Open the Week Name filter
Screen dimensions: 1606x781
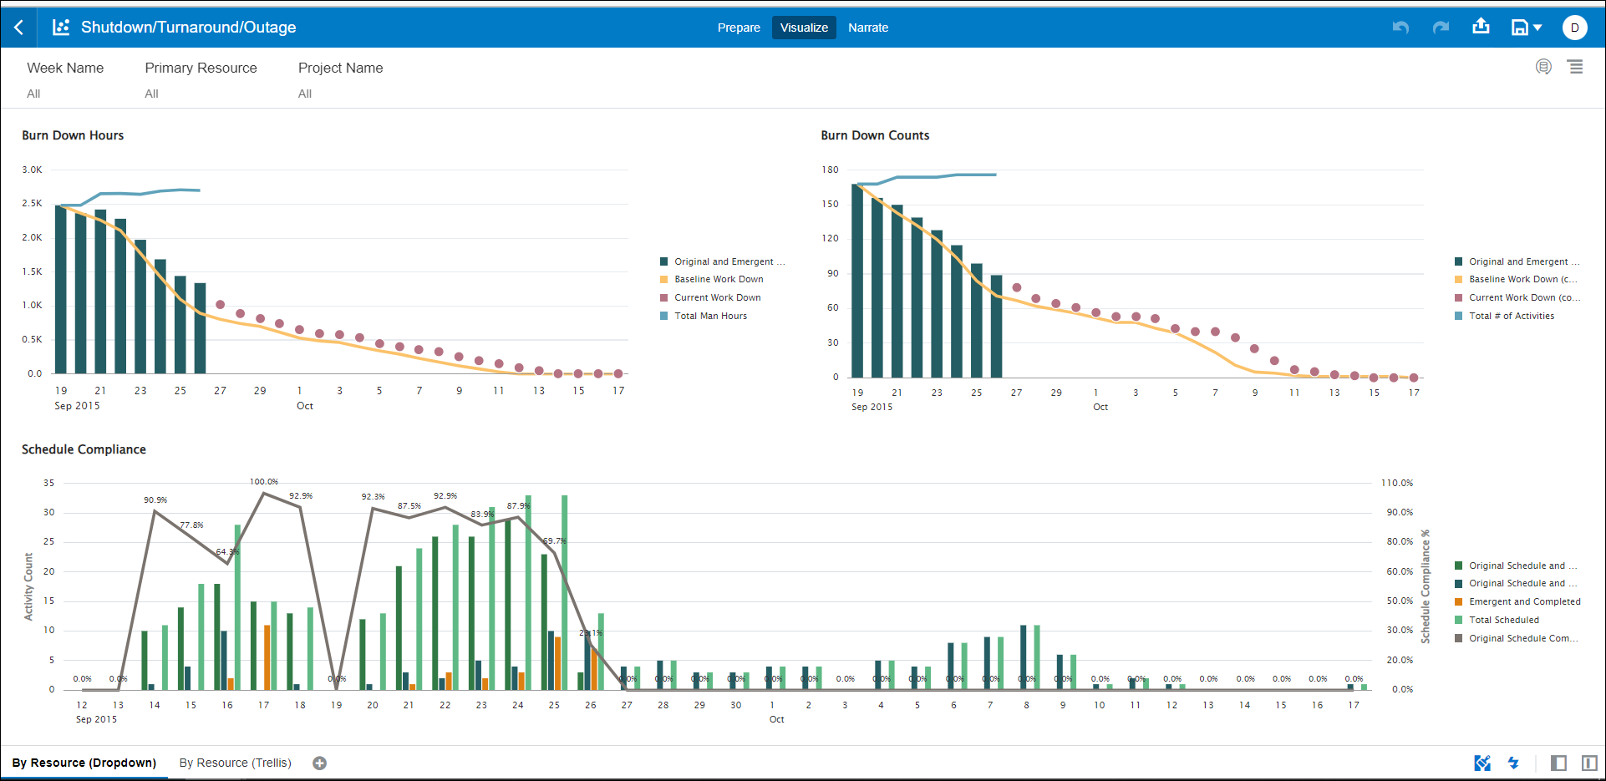coord(65,68)
